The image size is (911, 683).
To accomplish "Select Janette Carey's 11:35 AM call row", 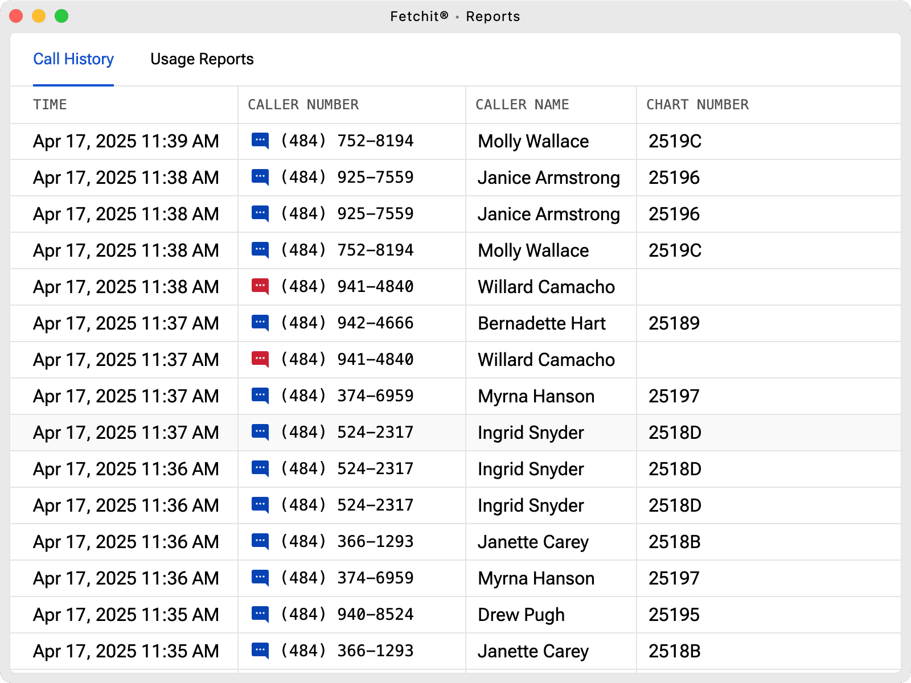I will coord(455,651).
